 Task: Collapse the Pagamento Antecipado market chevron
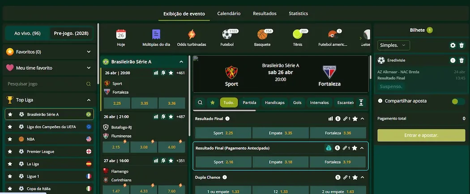coord(362,148)
